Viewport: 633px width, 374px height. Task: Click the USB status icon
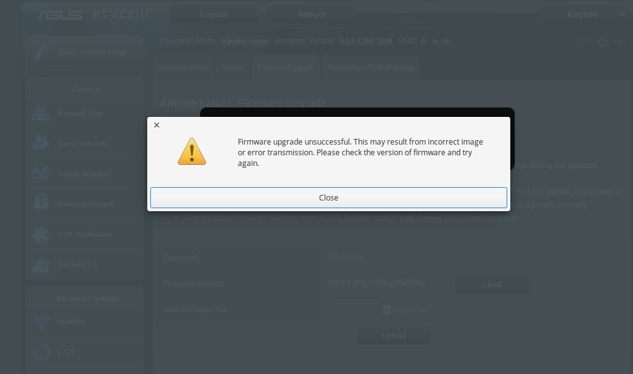pos(619,41)
